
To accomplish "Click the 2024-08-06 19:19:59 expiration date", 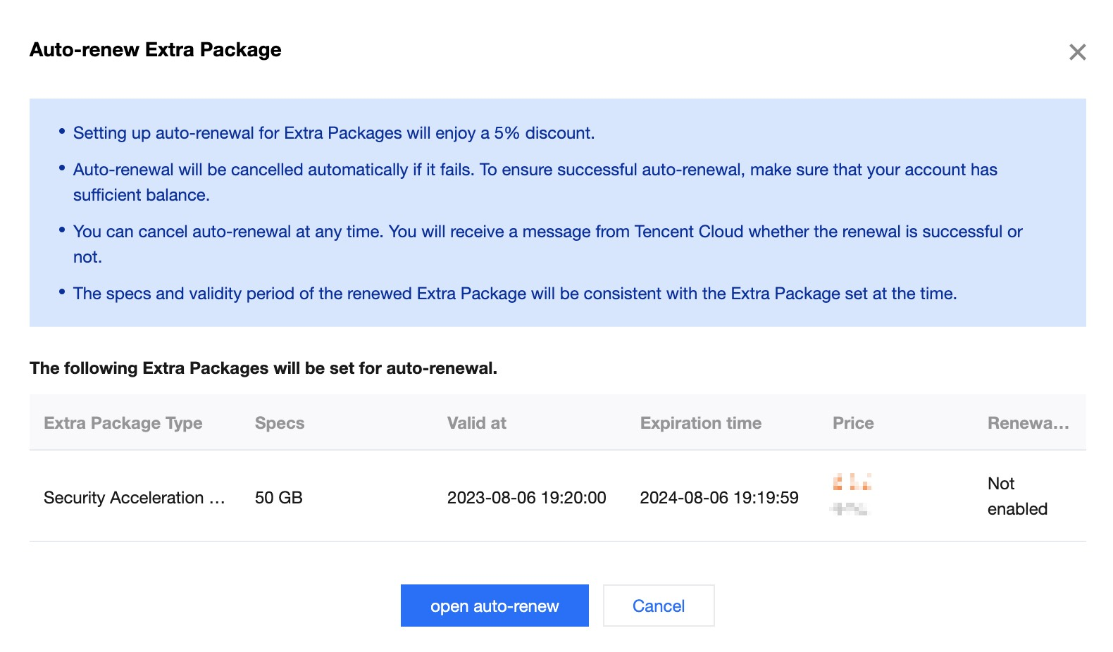I will click(x=719, y=498).
